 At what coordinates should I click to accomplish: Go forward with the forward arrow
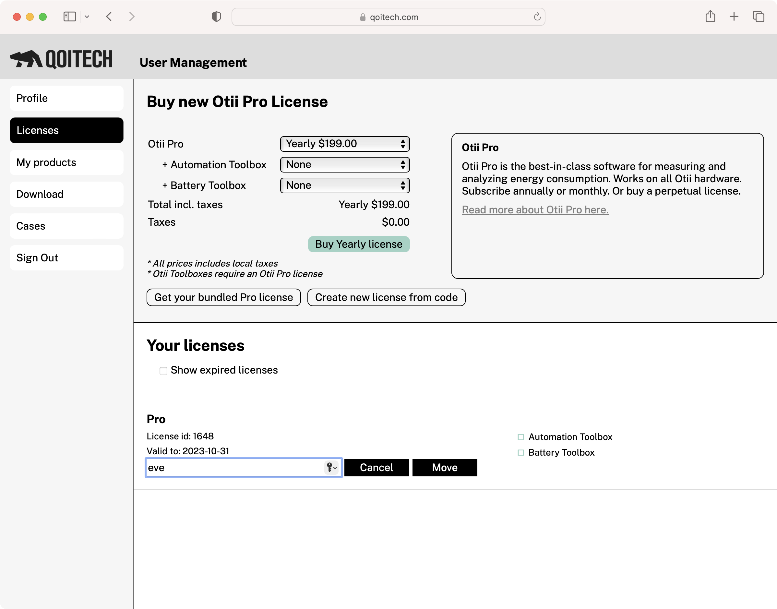[x=132, y=17]
